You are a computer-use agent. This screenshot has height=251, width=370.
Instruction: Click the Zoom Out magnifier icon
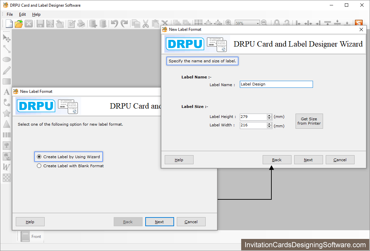tap(264, 22)
